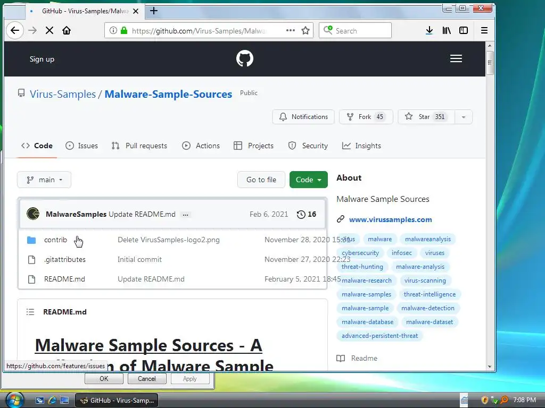Image resolution: width=545 pixels, height=408 pixels.
Task: Open the Projects tab
Action: coord(254,146)
